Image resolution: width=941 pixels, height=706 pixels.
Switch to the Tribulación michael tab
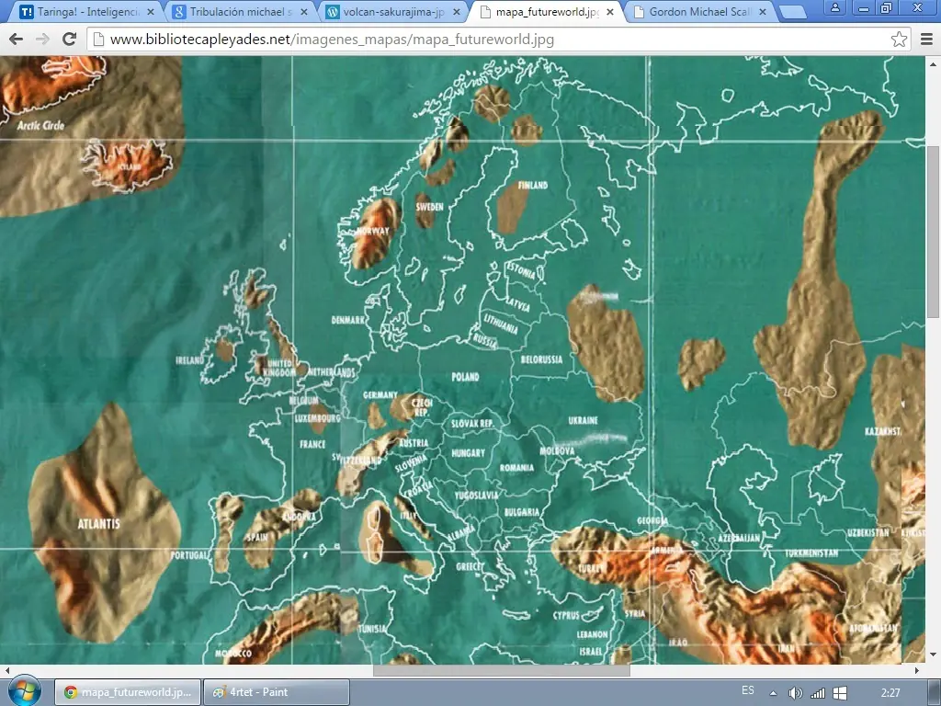[240, 11]
